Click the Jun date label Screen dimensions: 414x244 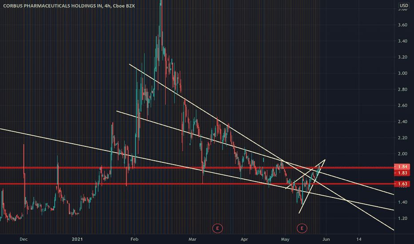tap(326, 239)
